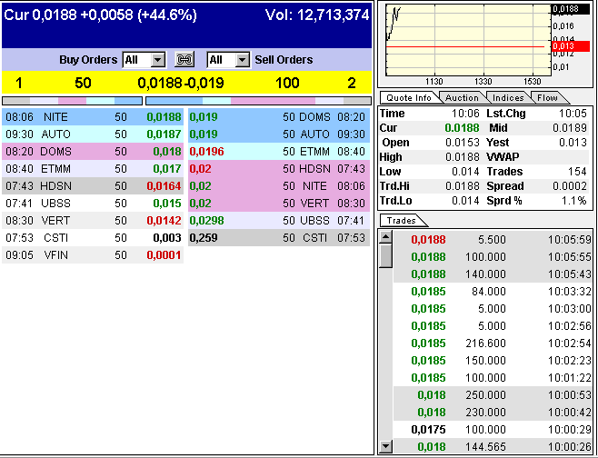Click the best bid-ask 0,0188-0,019 in yellow bar
This screenshot has width=598, height=458.
tap(180, 83)
